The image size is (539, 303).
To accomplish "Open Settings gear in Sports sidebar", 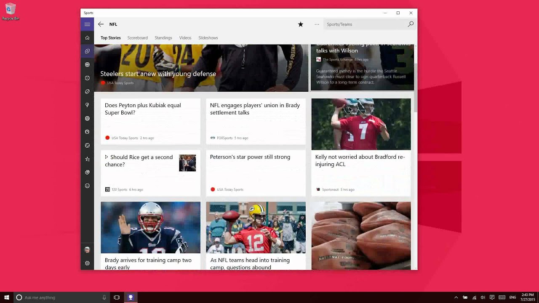I will (x=87, y=263).
